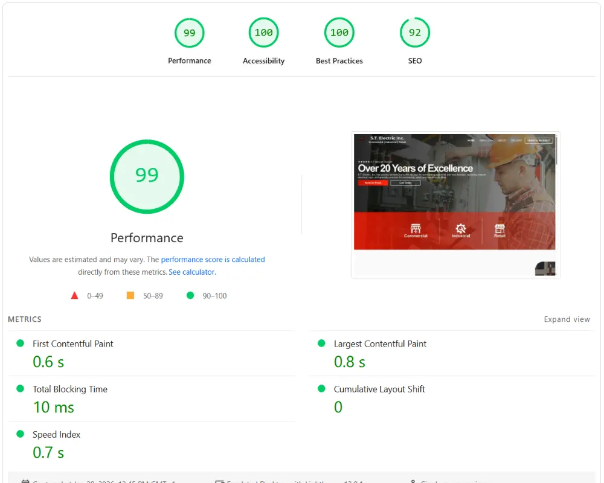Click the METRICS section header
Viewport: 604px width, 483px height.
click(x=25, y=319)
